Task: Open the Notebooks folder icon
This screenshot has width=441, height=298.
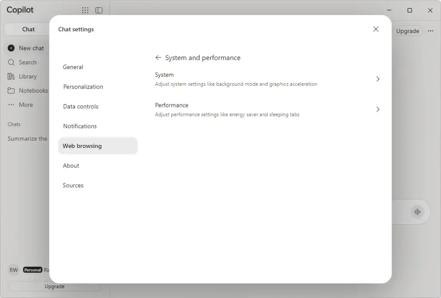Action: click(x=11, y=91)
